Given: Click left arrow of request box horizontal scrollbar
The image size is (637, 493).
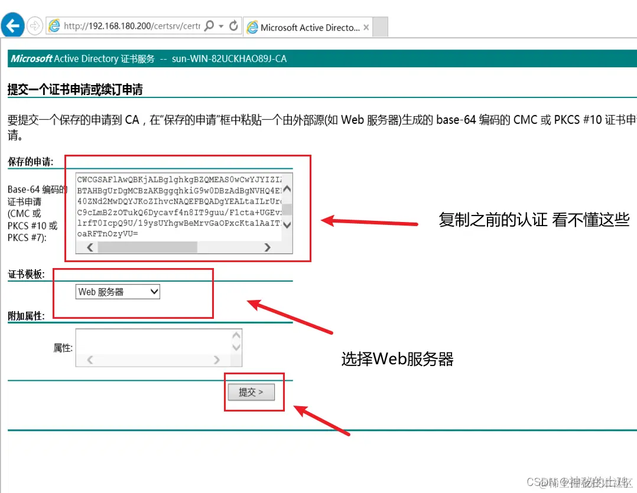Looking at the screenshot, I should tap(90, 247).
